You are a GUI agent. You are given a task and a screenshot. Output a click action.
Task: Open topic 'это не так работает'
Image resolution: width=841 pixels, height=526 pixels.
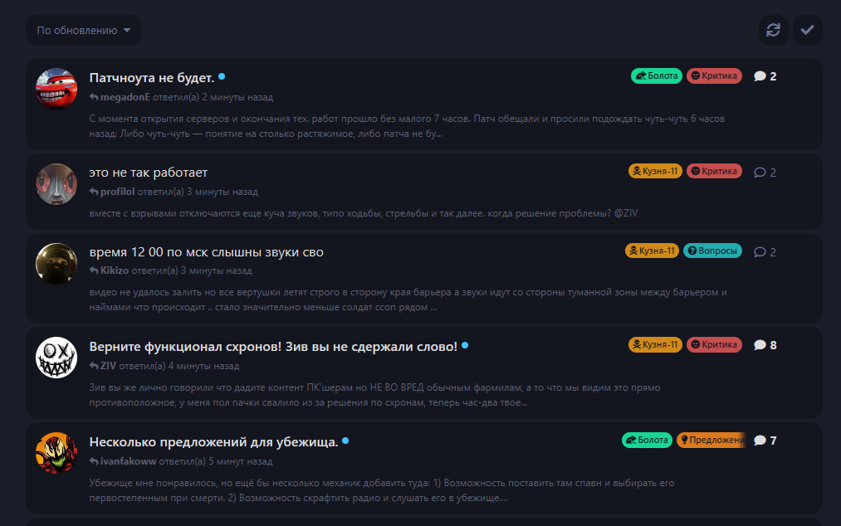tap(149, 173)
